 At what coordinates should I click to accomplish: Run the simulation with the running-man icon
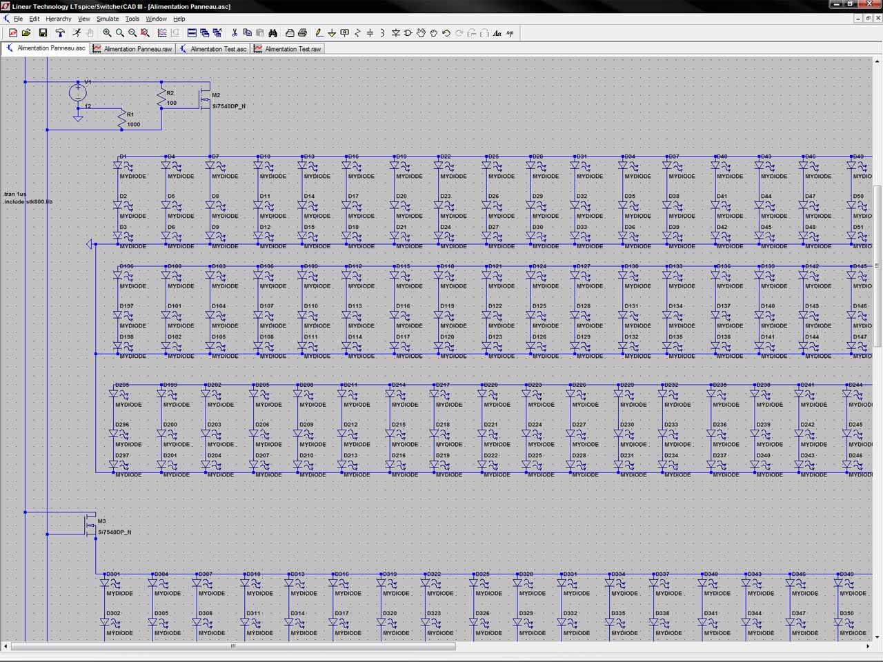(77, 33)
